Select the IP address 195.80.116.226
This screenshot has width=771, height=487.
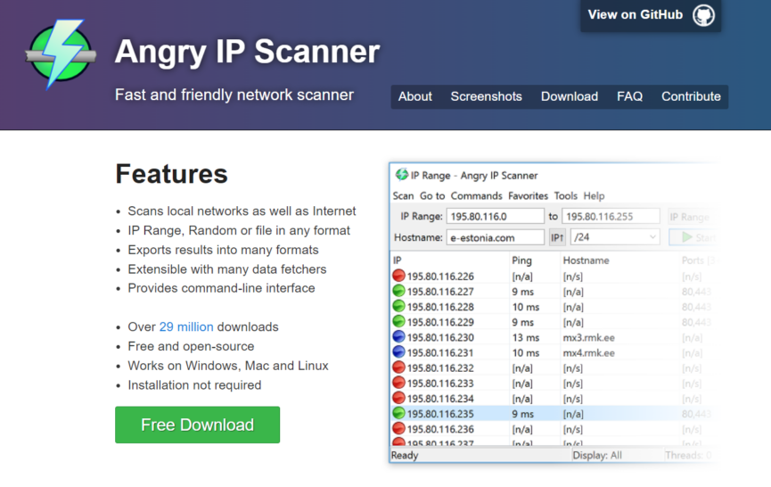(x=440, y=277)
